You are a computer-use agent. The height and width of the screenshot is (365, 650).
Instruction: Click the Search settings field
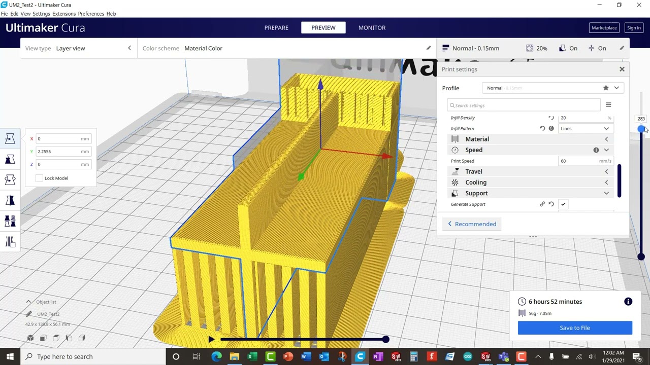coord(524,105)
